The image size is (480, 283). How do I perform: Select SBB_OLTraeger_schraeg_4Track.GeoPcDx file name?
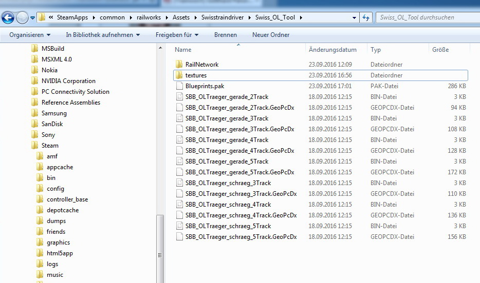click(241, 215)
